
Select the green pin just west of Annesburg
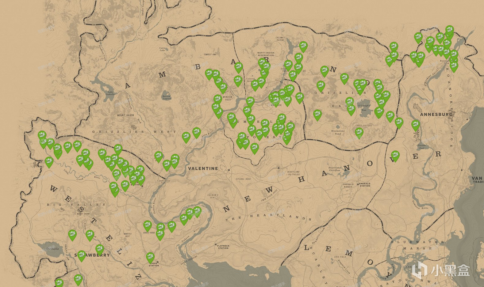point(416,125)
